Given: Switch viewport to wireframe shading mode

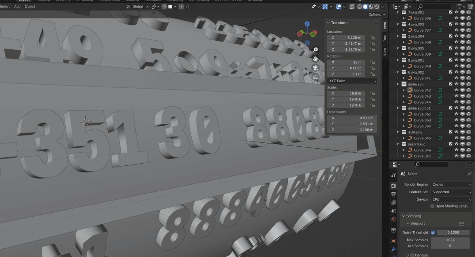Looking at the screenshot, I should coord(360,6).
